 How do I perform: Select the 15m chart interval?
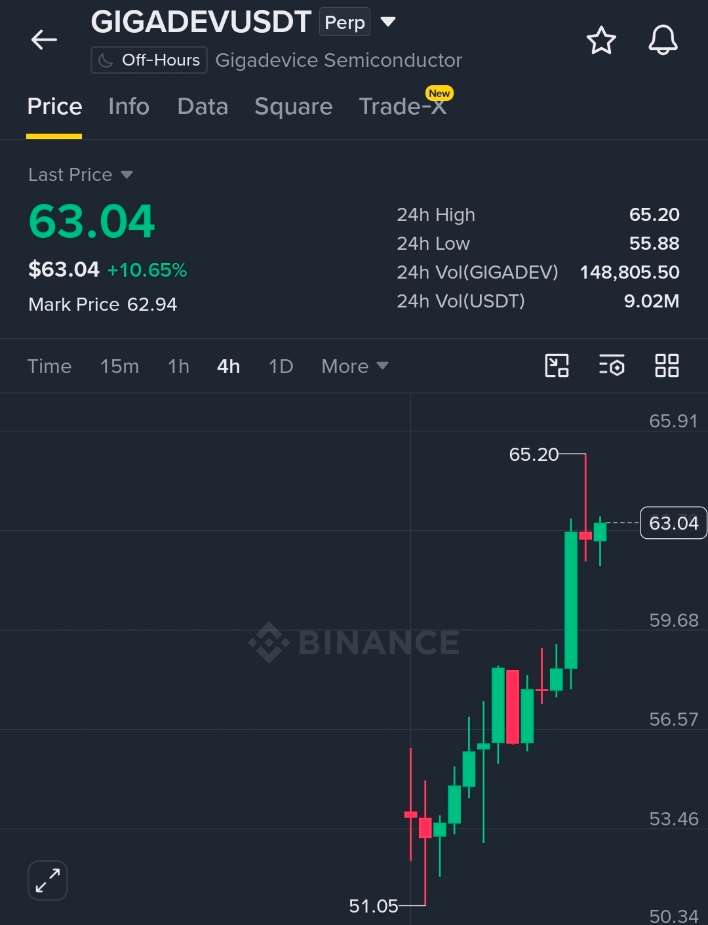click(x=119, y=366)
